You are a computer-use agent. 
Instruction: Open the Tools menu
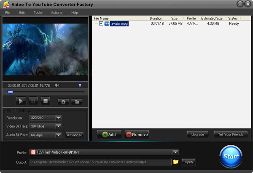[38, 13]
